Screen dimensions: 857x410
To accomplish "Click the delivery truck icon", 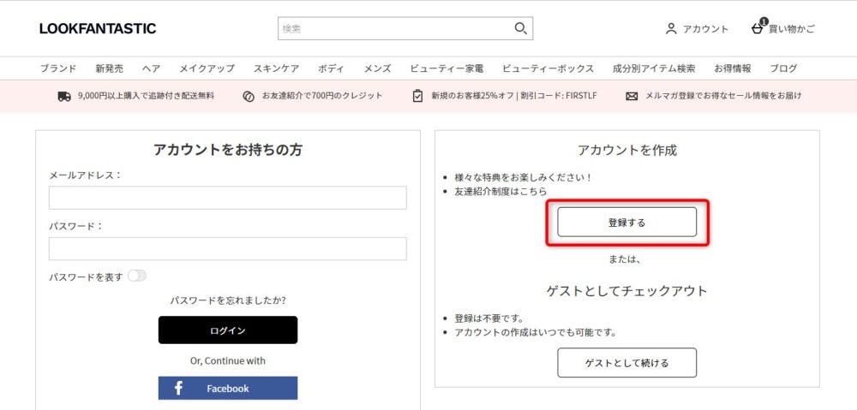I will tap(64, 96).
